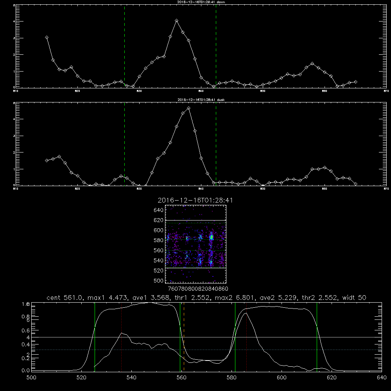
Task: Click bottom plot y-axis label 0.6
Action: click(x=26, y=330)
